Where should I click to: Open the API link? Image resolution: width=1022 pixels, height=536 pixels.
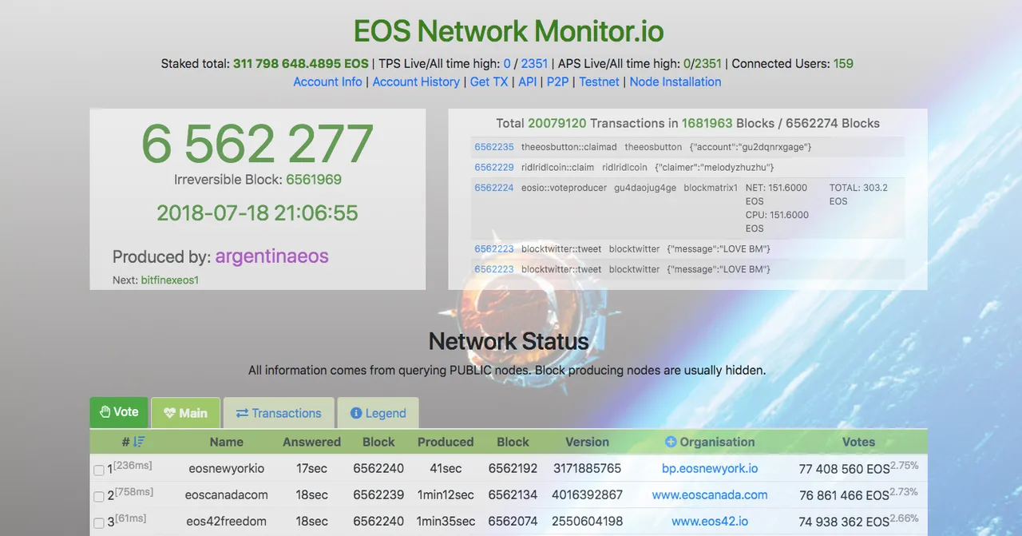point(528,81)
